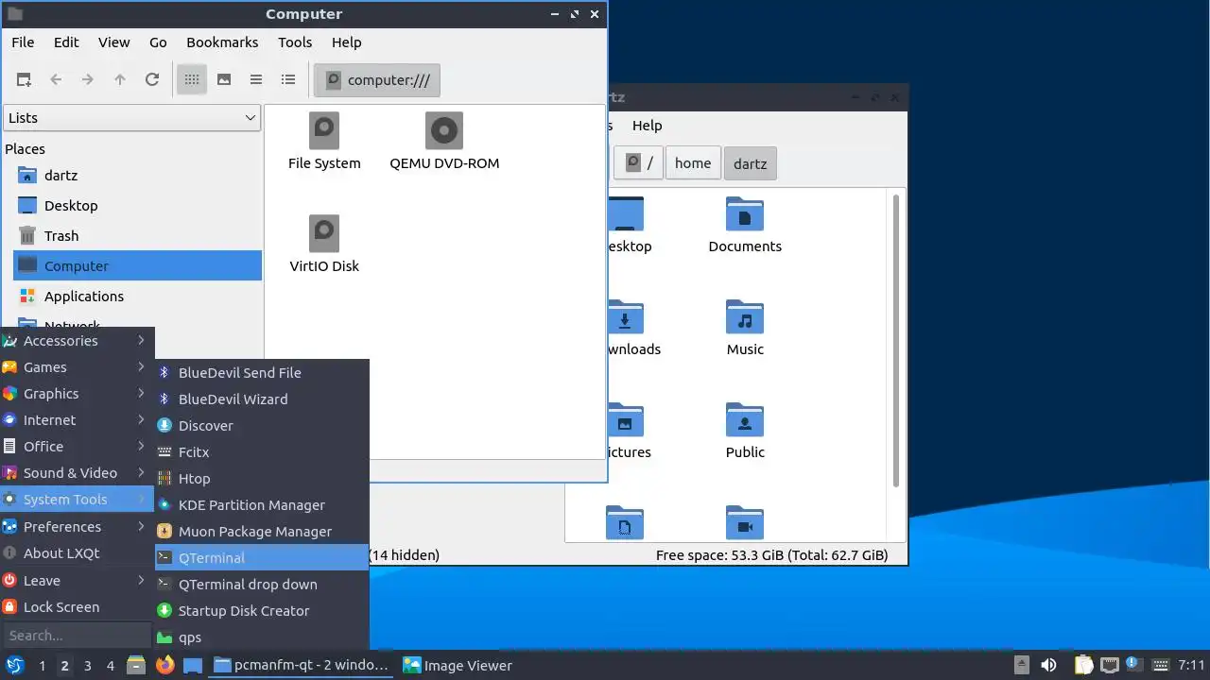
Task: Launch QTerminal
Action: point(262,558)
